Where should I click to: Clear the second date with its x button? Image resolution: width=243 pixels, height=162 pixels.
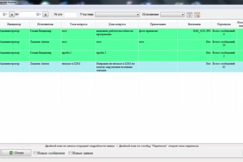point(46,15)
